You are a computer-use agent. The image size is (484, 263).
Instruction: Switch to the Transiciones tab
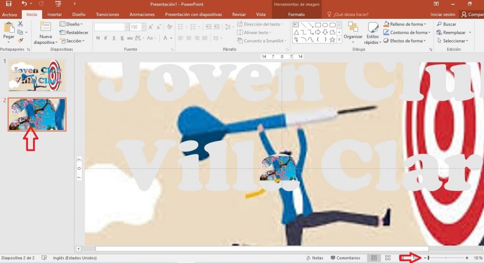click(107, 15)
